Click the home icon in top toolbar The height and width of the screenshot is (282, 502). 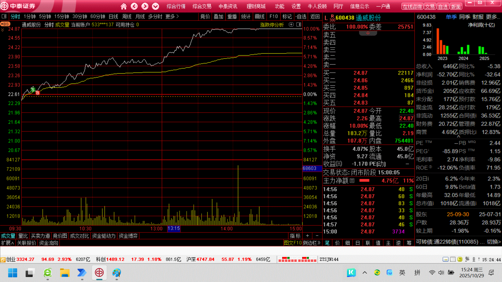pyautogui.click(x=124, y=6)
